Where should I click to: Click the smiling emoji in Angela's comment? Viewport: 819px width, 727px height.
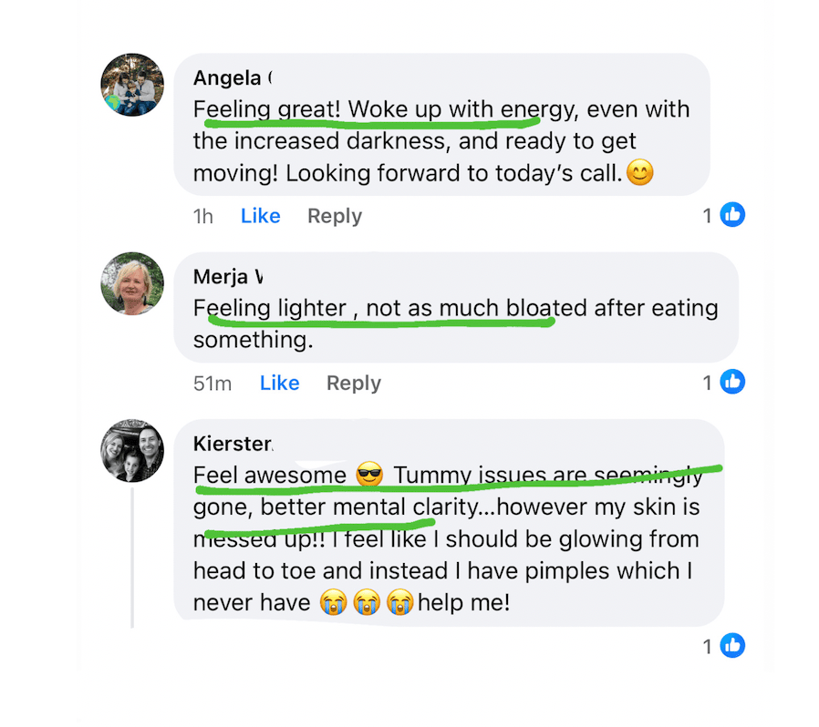tap(640, 172)
